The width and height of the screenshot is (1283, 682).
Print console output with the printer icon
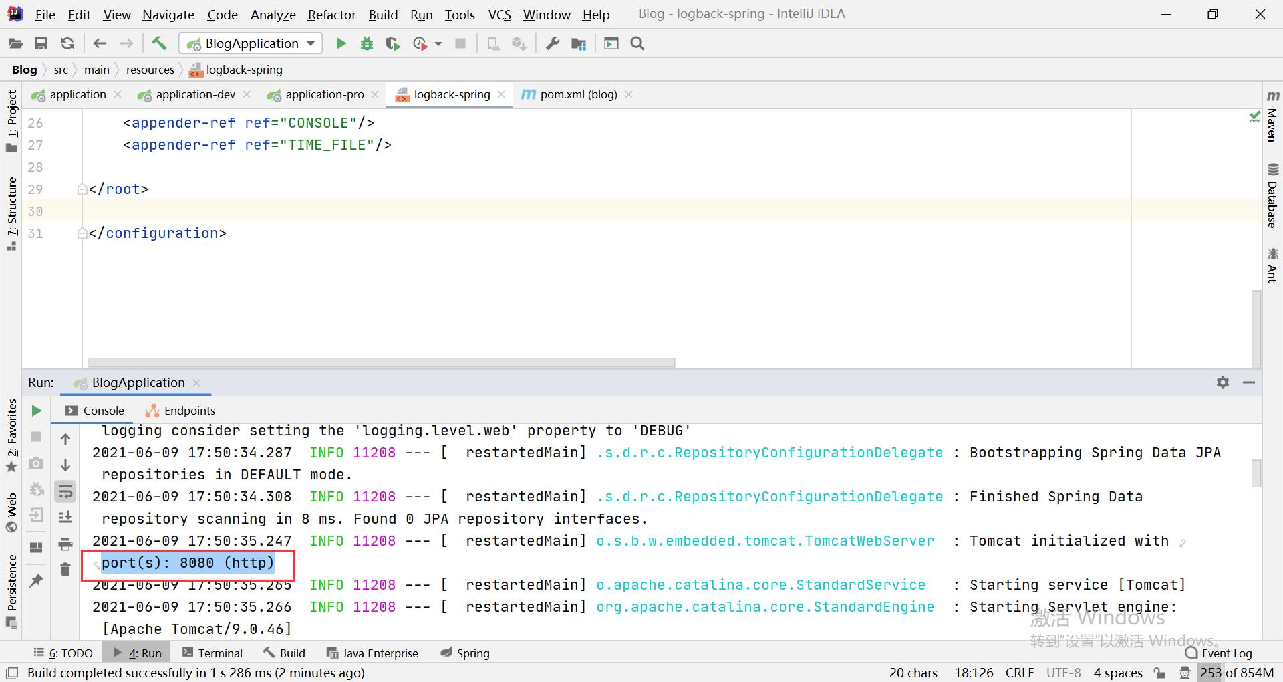point(65,544)
